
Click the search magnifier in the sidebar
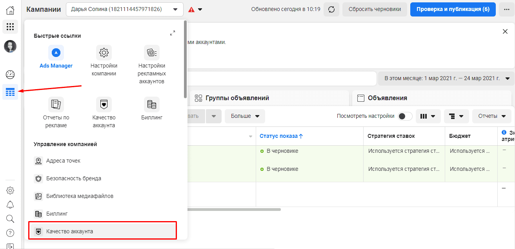click(10, 219)
